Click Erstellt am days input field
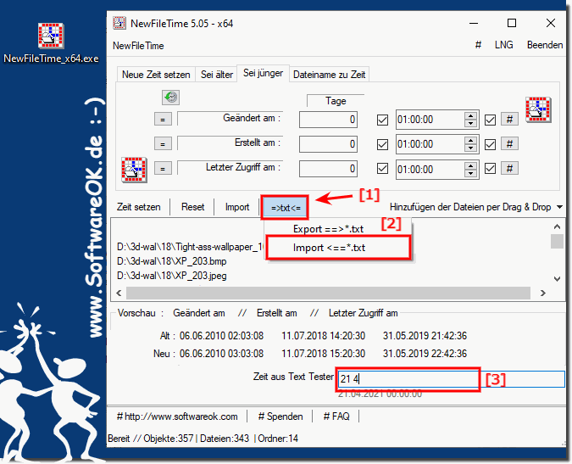The image size is (572, 464). pyautogui.click(x=328, y=144)
